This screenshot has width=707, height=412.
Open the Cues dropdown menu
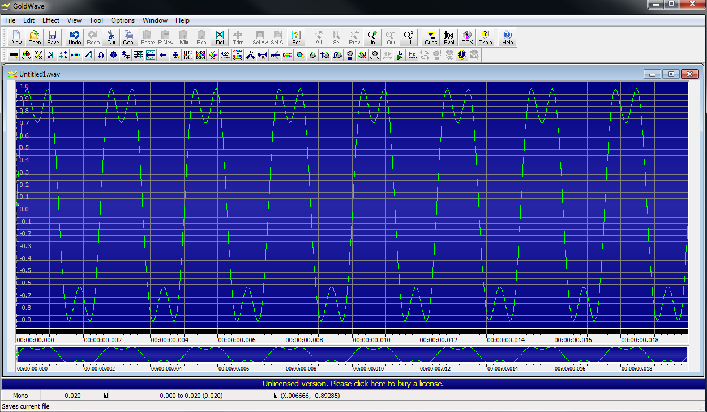tap(430, 37)
